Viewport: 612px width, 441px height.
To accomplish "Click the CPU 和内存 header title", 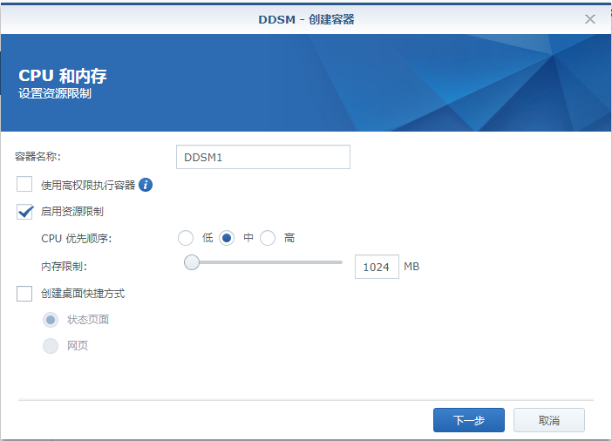I will click(63, 76).
